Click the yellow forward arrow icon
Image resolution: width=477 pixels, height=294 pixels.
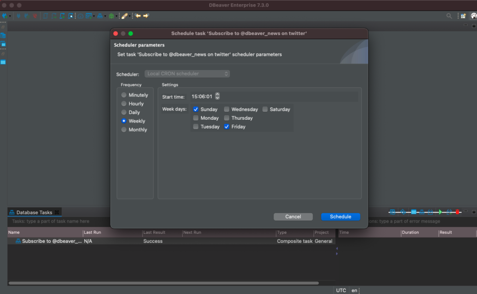(146, 15)
